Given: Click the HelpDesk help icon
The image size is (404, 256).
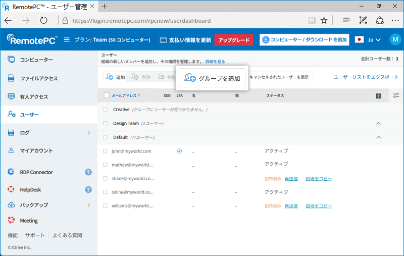Looking at the screenshot, I should (88, 189).
